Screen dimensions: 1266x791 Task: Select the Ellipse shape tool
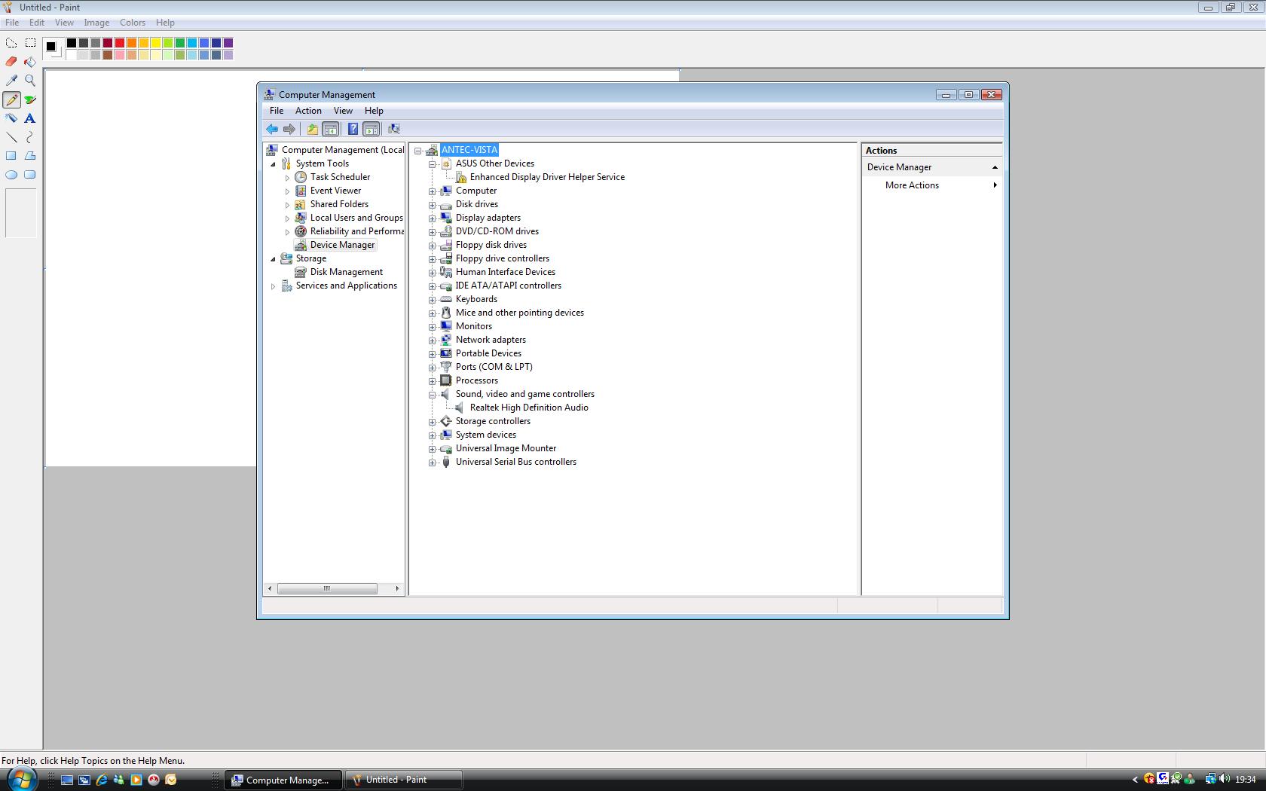tap(11, 175)
